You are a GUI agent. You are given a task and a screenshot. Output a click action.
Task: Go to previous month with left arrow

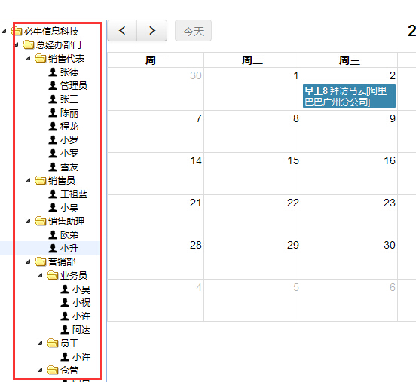(x=122, y=30)
